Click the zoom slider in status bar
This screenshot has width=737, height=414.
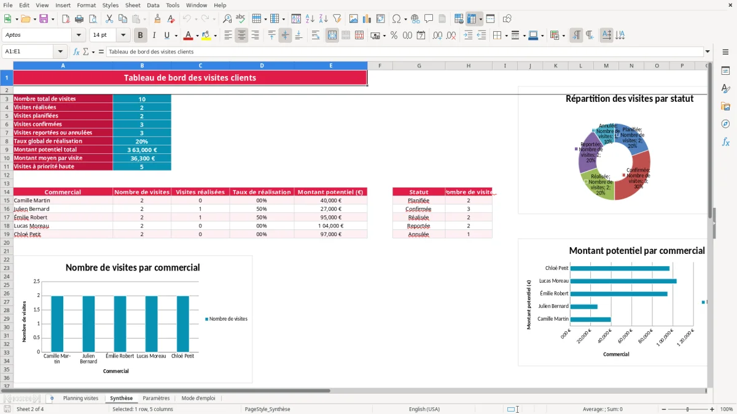(687, 409)
